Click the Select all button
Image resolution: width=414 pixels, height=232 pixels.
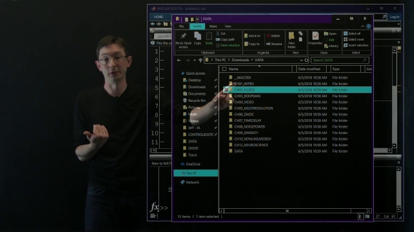352,34
